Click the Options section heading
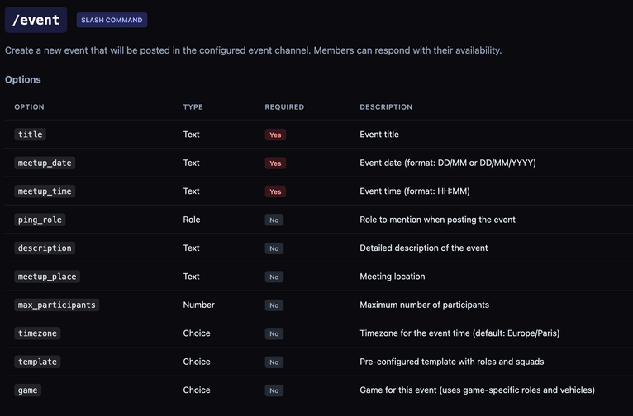The image size is (633, 416). (x=23, y=80)
